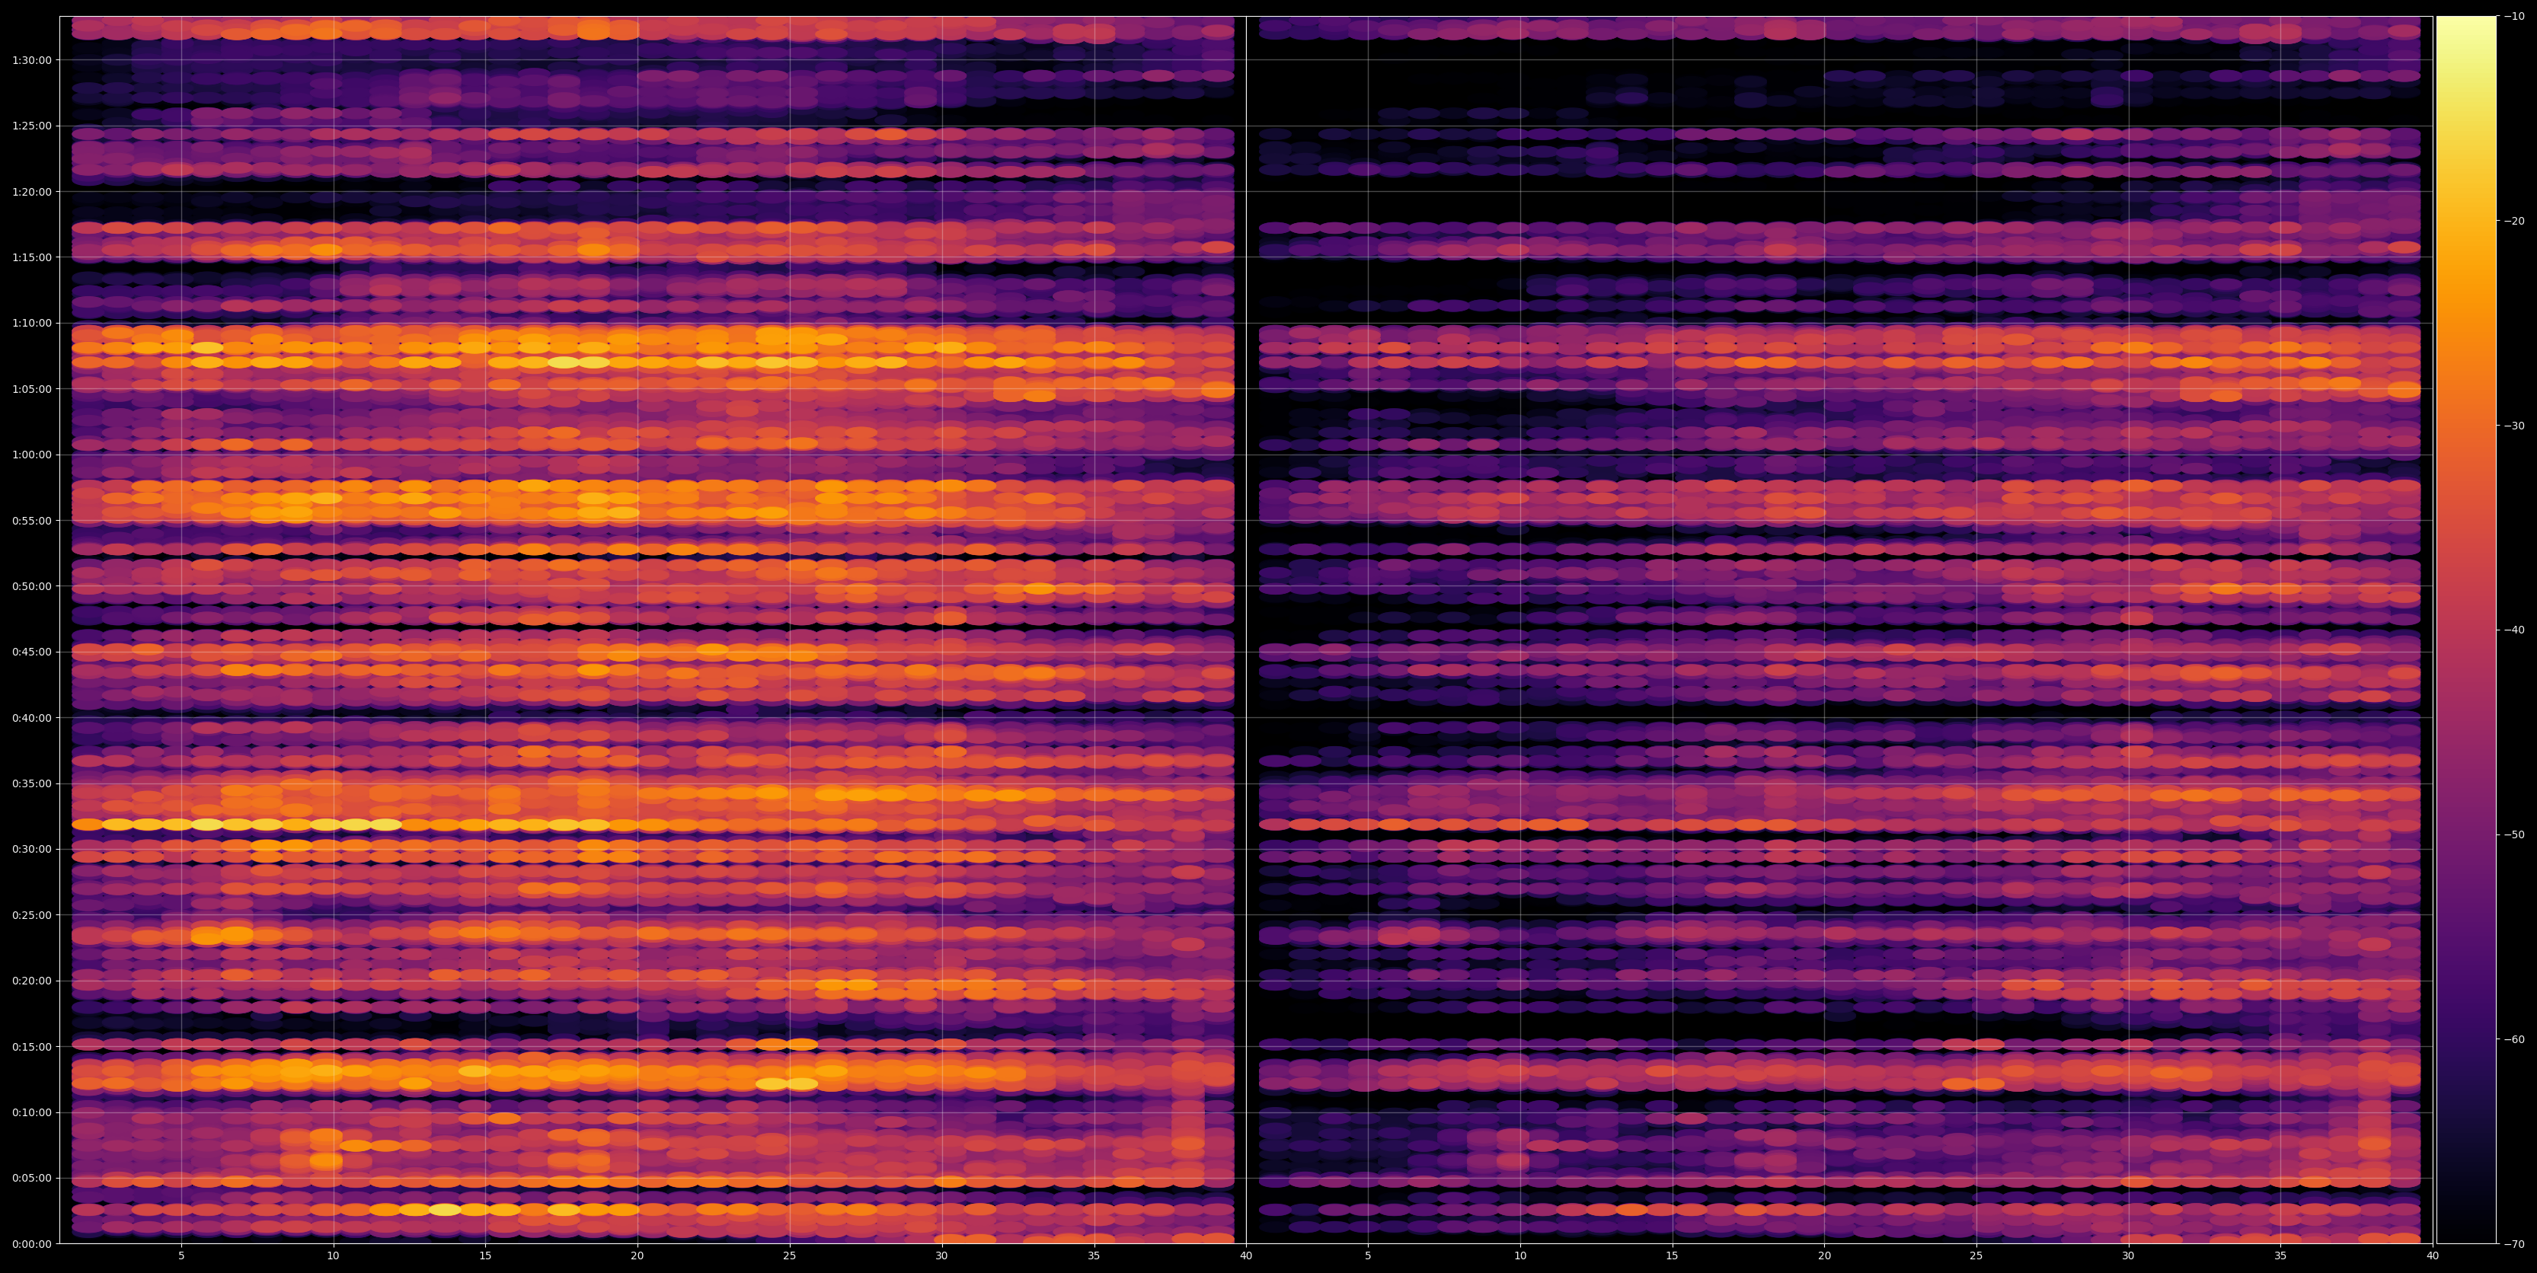Select the −40 colorbar tick label
Image resolution: width=2537 pixels, height=1273 pixels.
2516,630
